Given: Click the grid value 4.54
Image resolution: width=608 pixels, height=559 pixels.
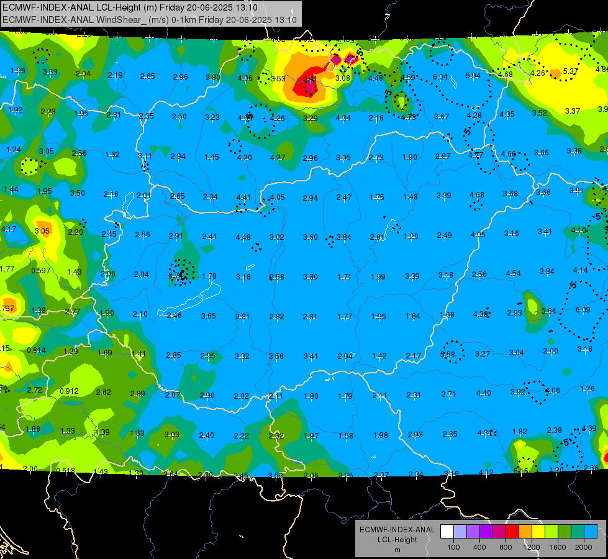Looking at the screenshot, I should point(514,273).
